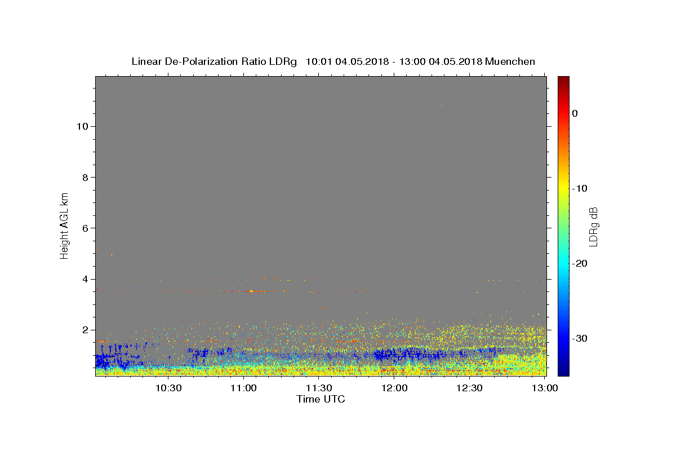Pick the dark red top of the colorbar

(x=563, y=81)
